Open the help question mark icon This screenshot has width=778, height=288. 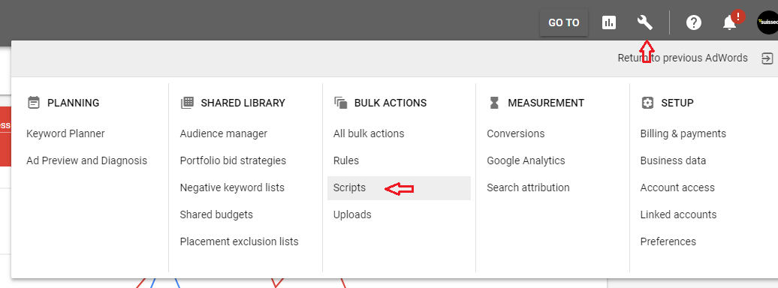(x=694, y=22)
